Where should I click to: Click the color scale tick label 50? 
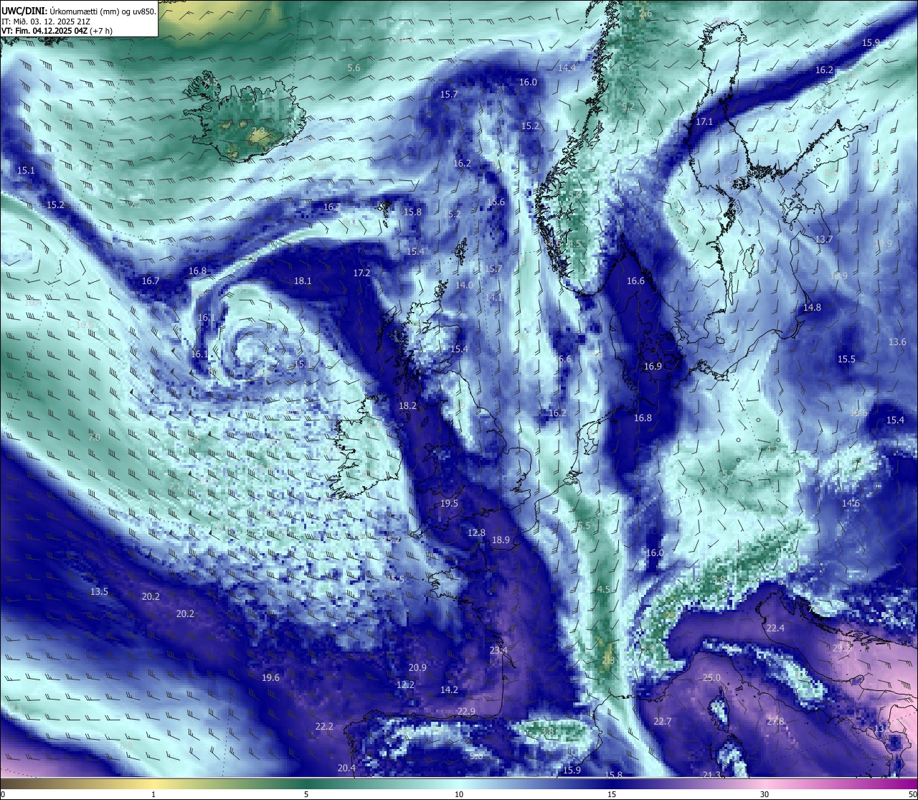pyautogui.click(x=912, y=794)
